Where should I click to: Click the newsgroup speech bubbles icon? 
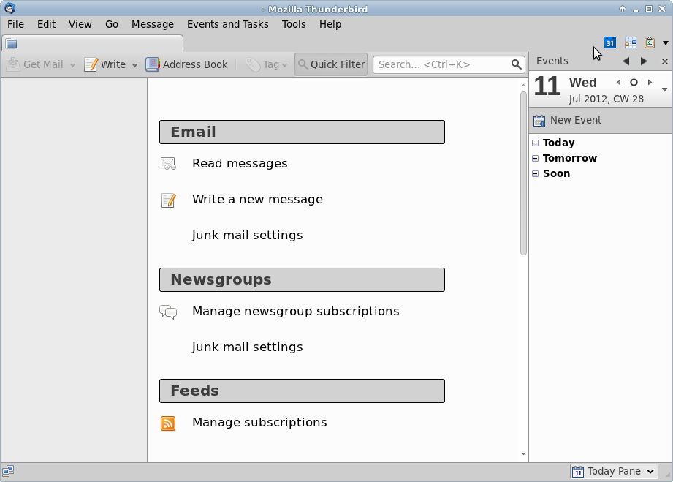pos(168,312)
